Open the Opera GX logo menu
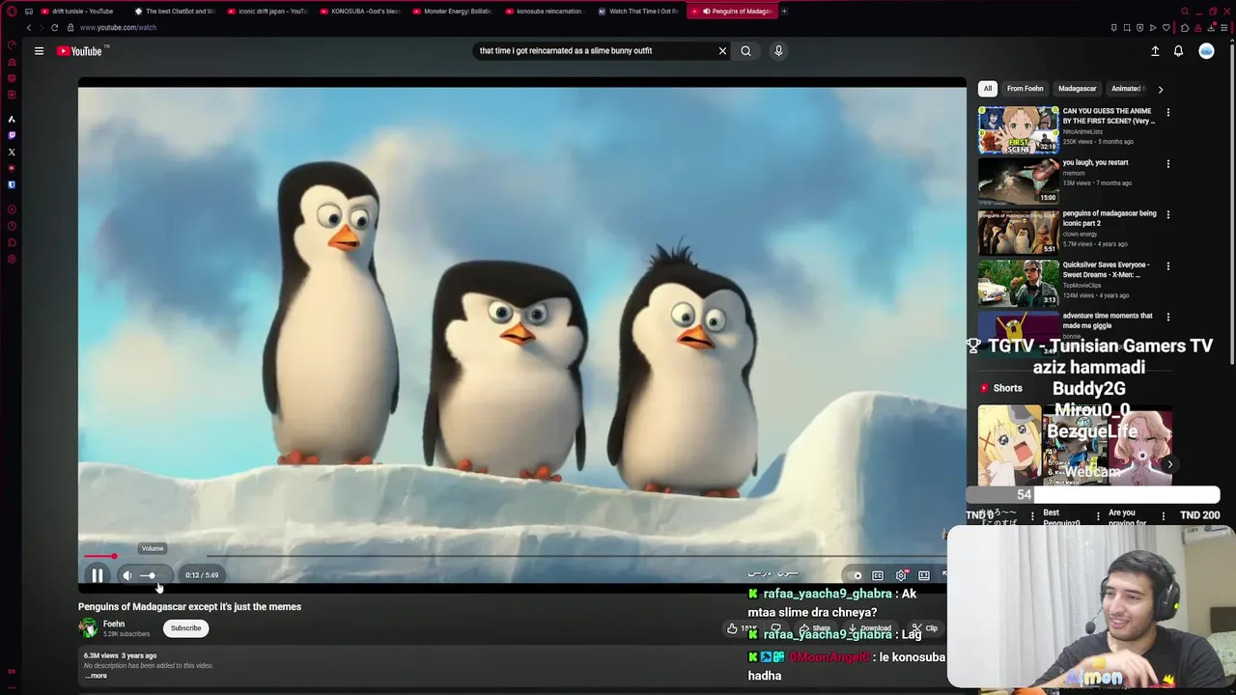This screenshot has height=695, width=1236. pos(12,12)
